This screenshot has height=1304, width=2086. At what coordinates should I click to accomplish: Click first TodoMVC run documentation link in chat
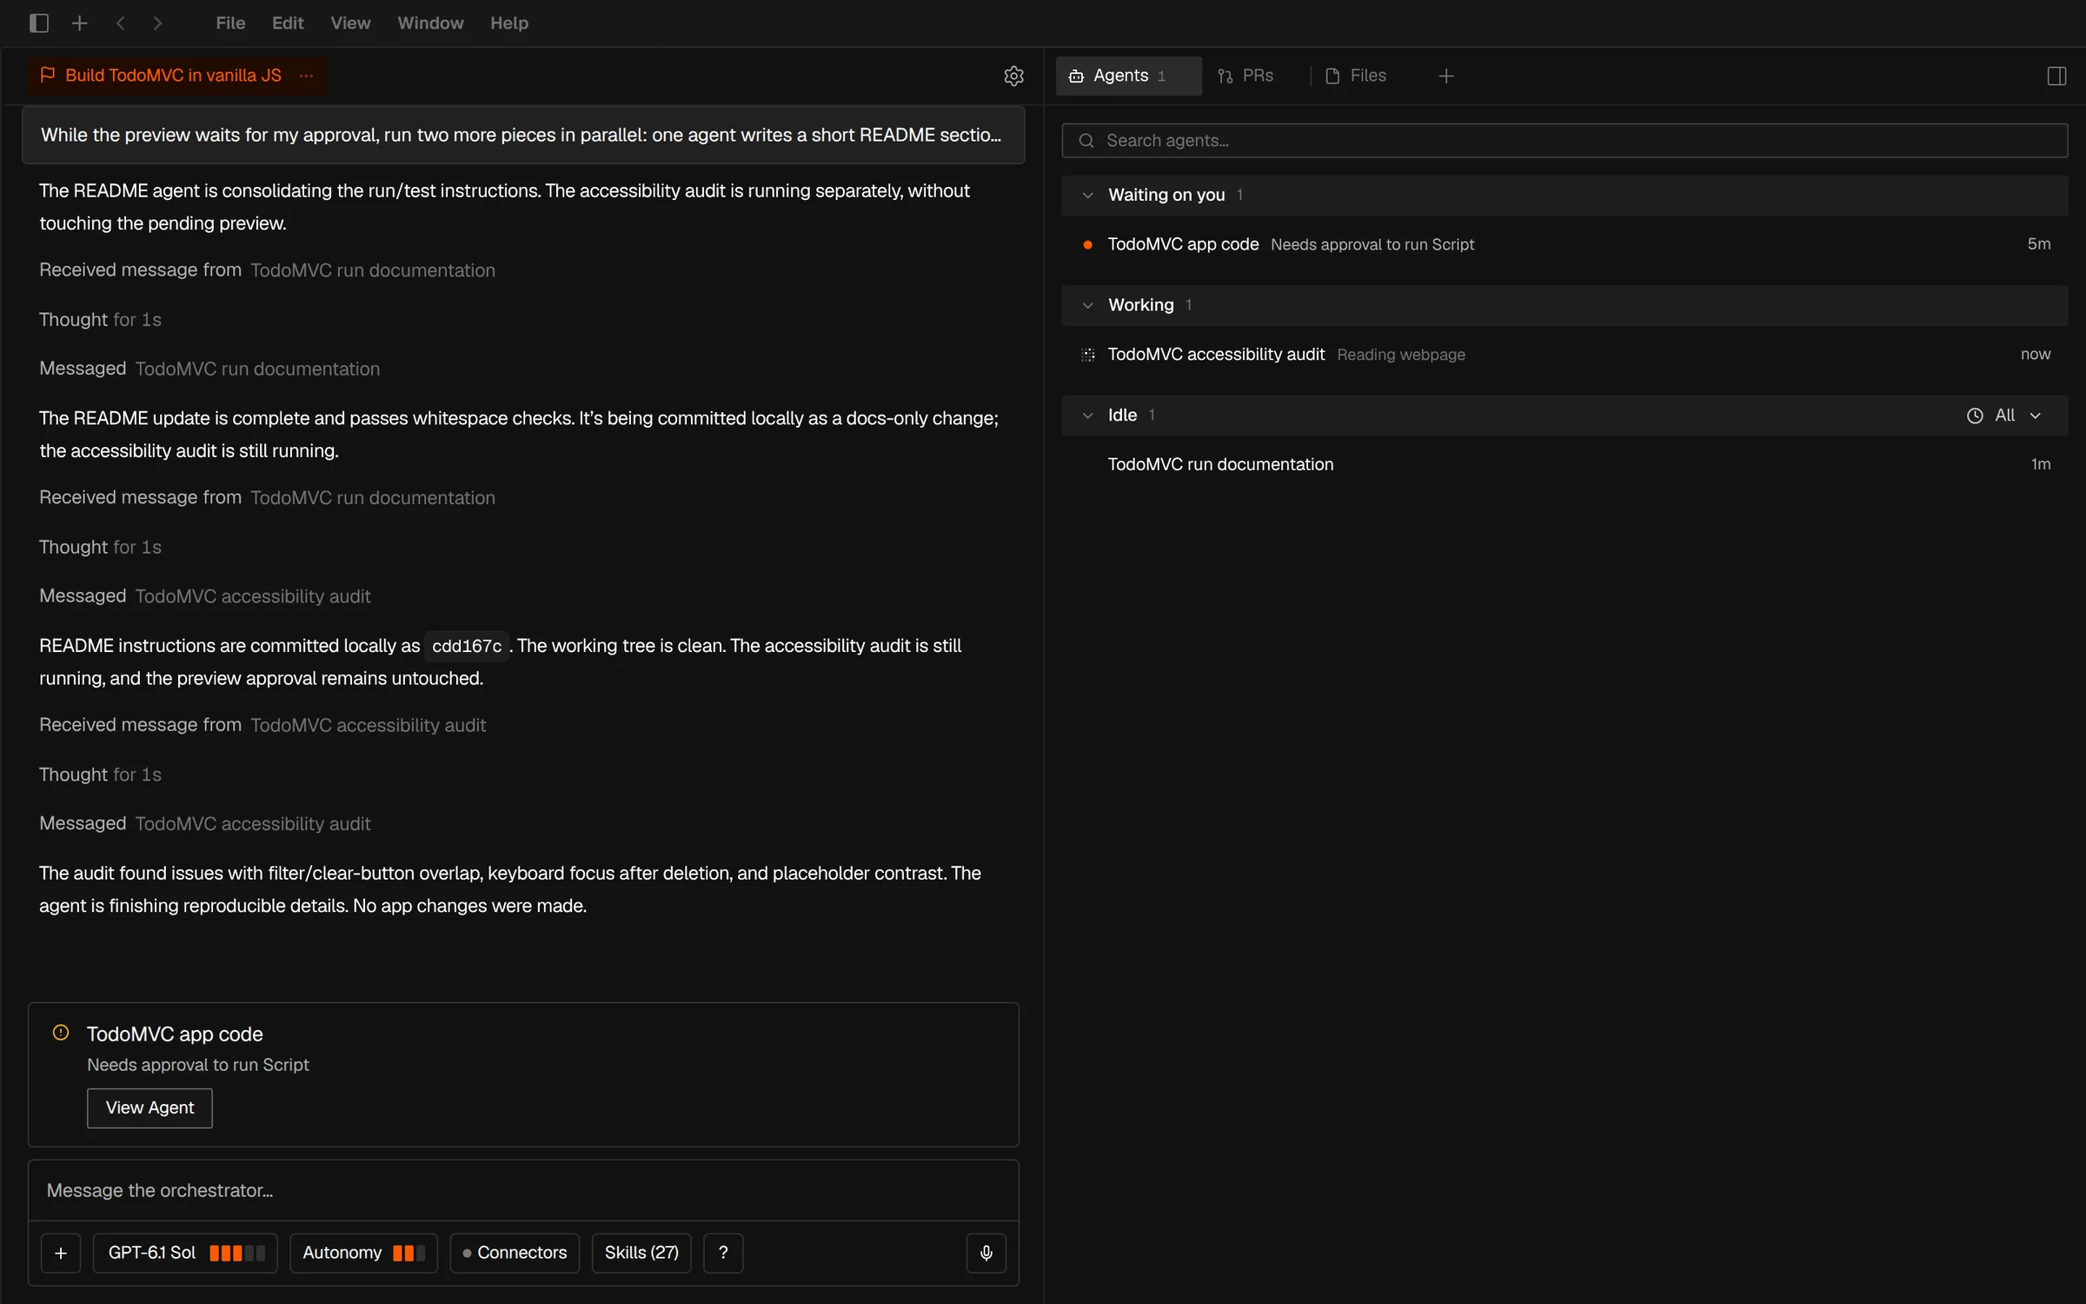pyautogui.click(x=373, y=270)
